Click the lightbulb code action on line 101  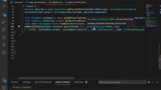pyautogui.click(x=19, y=26)
